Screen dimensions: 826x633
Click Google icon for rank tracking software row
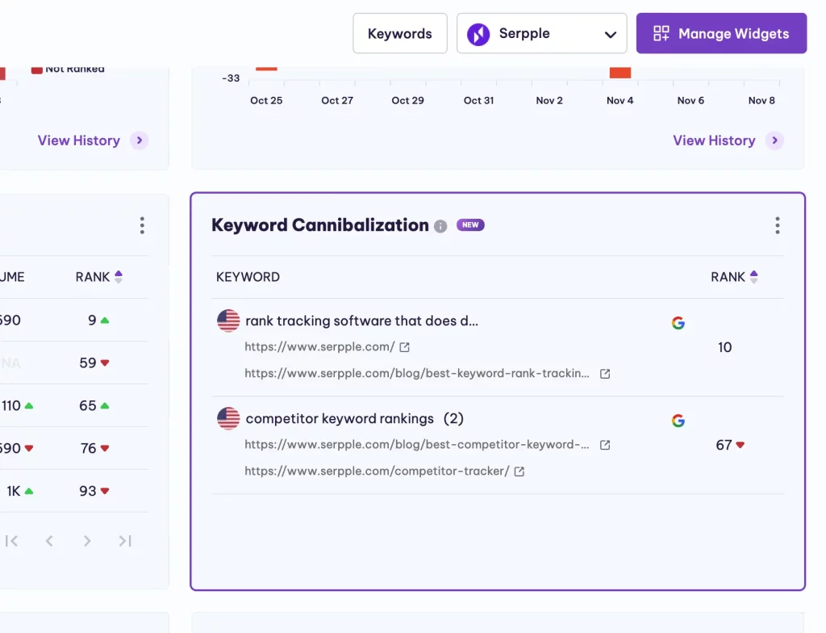678,323
